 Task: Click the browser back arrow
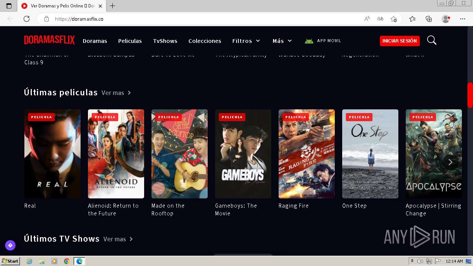(x=10, y=19)
